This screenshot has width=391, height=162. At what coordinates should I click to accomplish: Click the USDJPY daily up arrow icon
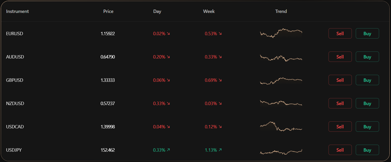click(x=169, y=150)
